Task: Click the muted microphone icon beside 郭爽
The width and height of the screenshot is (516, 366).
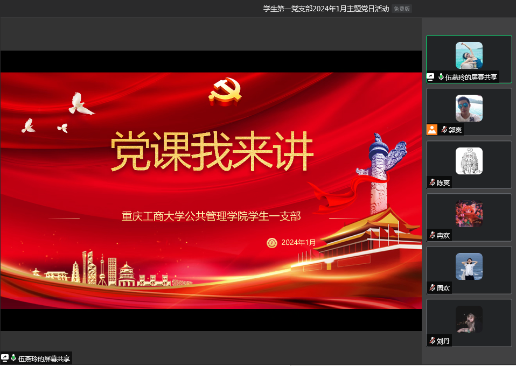Action: pos(444,130)
